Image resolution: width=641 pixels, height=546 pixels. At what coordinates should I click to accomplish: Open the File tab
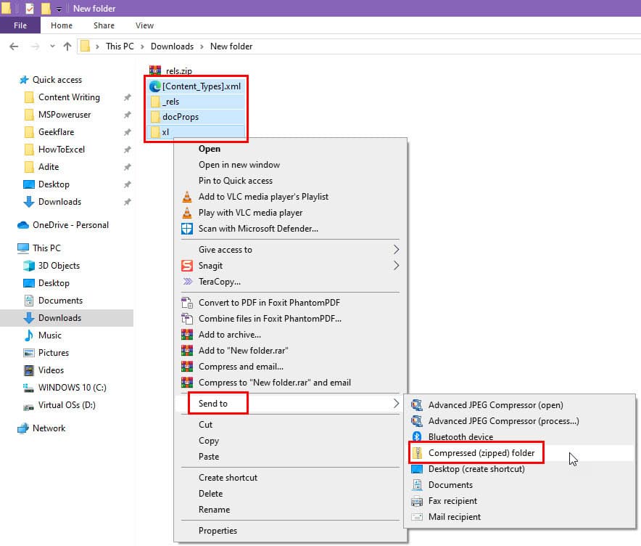tap(20, 25)
